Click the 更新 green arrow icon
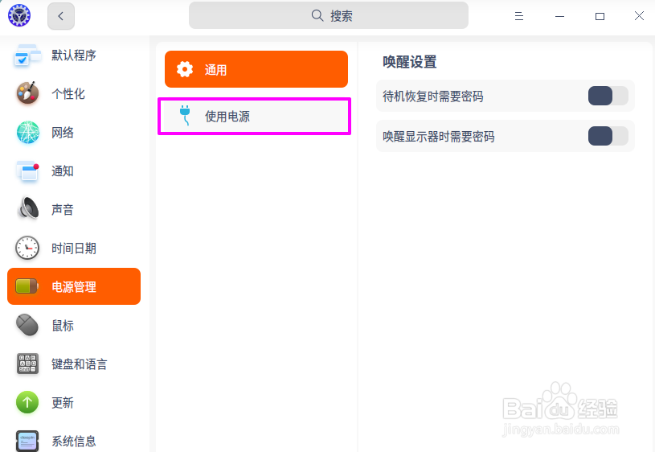Viewport: 655px width, 452px height. (27, 402)
